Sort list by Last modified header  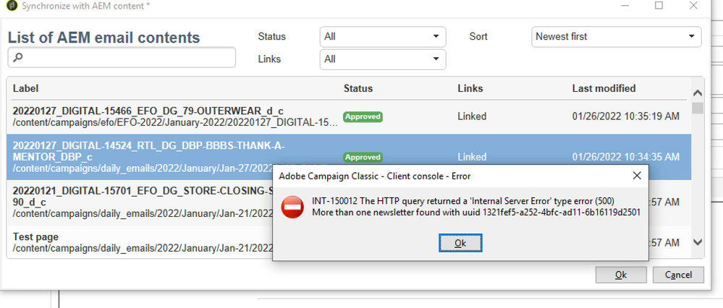coord(604,89)
